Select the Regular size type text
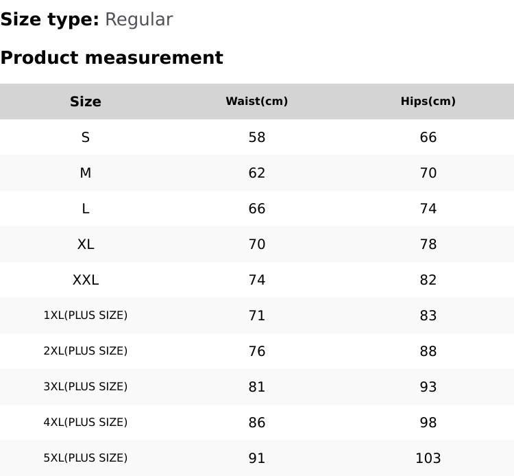Image resolution: width=514 pixels, height=476 pixels. tap(138, 19)
